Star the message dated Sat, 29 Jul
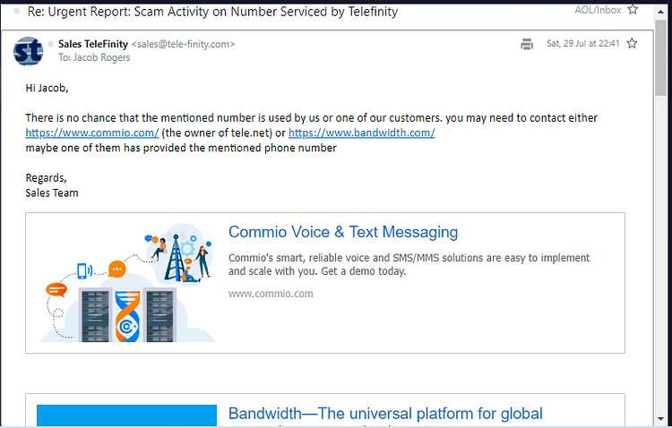672x428 pixels. click(x=632, y=43)
